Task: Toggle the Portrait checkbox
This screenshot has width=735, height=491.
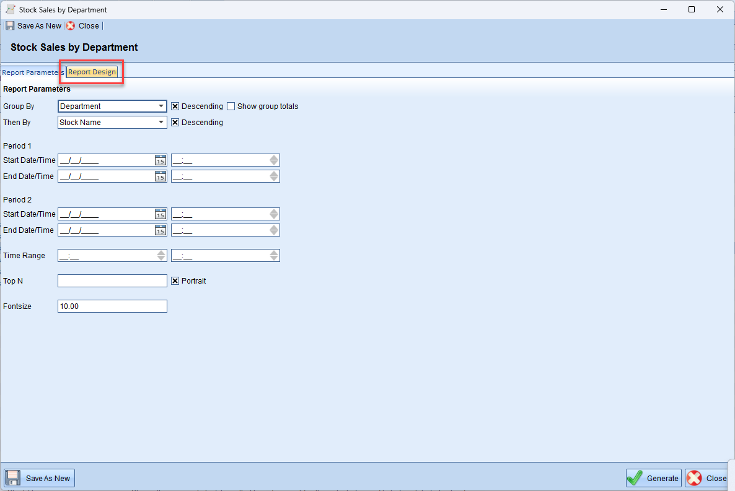Action: [175, 281]
